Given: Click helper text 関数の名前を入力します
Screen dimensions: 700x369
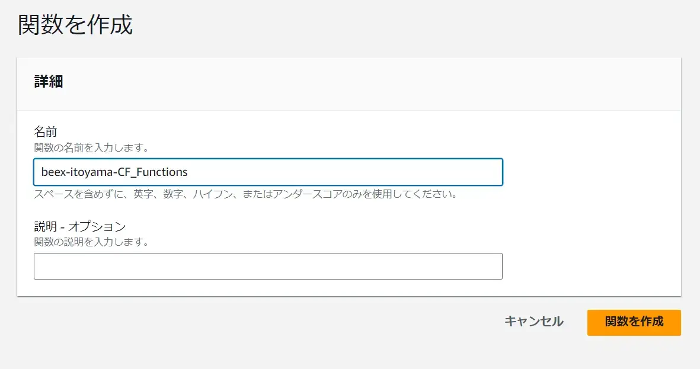Looking at the screenshot, I should pos(91,147).
